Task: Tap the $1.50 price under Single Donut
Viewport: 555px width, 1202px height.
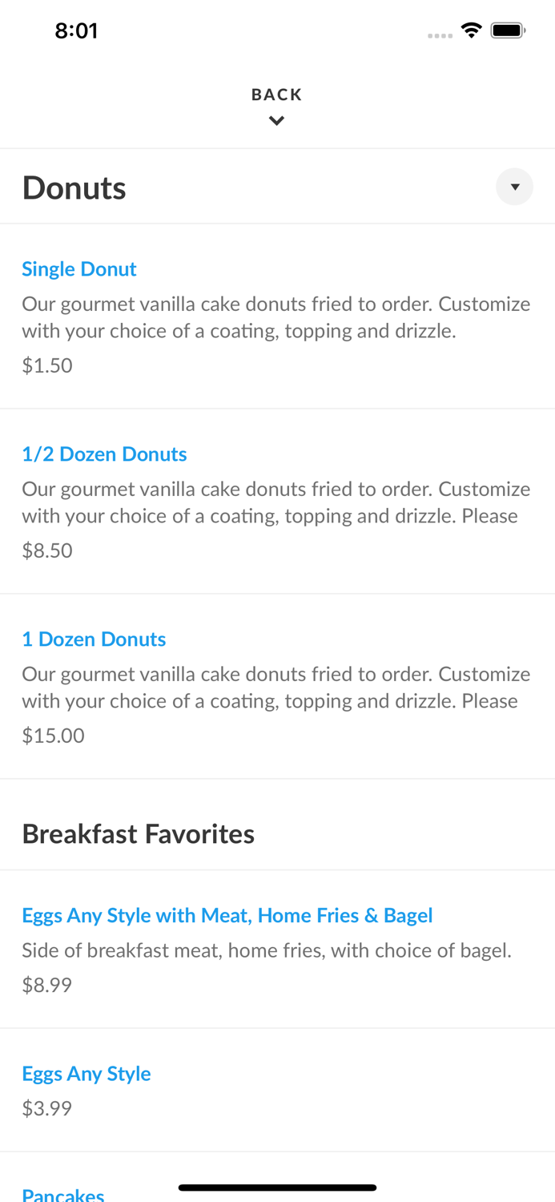Action: click(46, 365)
